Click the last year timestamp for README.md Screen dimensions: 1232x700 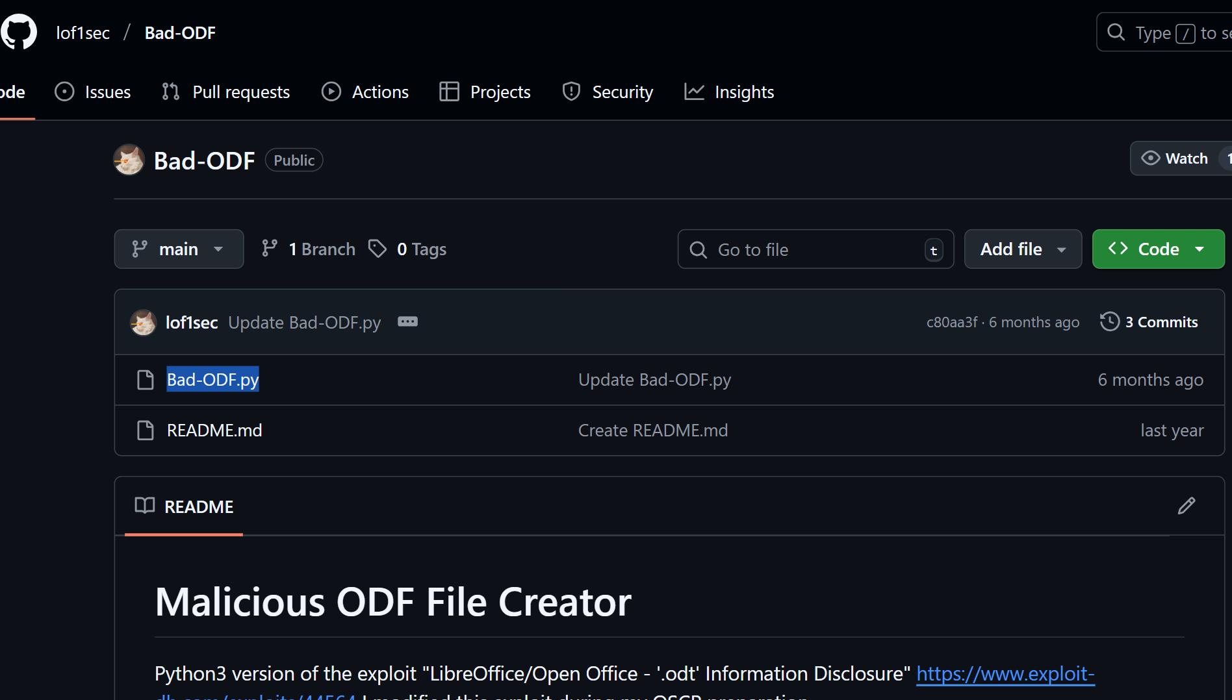1172,431
